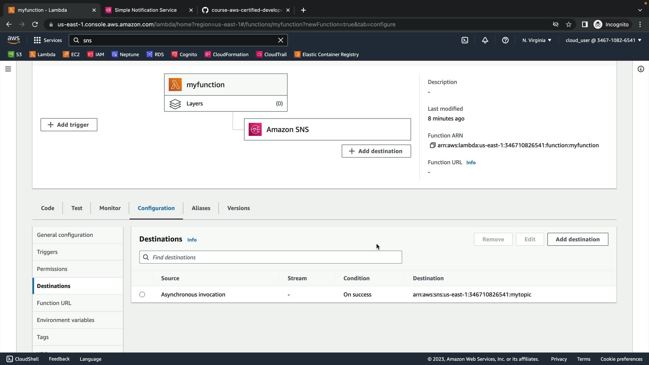Click the AWS logo home icon
Screen dimensions: 649x365
14,40
